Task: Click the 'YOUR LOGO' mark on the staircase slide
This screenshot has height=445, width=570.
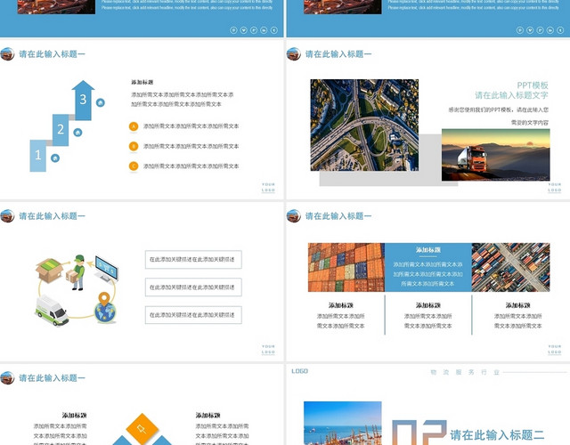Action: 268,188
